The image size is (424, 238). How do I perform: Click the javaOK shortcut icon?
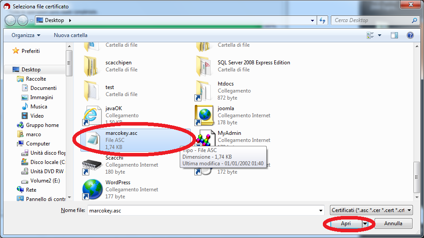[92, 115]
